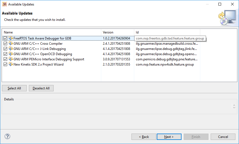Uncheck FreeRTOS Task Aware Debugger for GDB
The image size is (239, 144).
coord(6,38)
